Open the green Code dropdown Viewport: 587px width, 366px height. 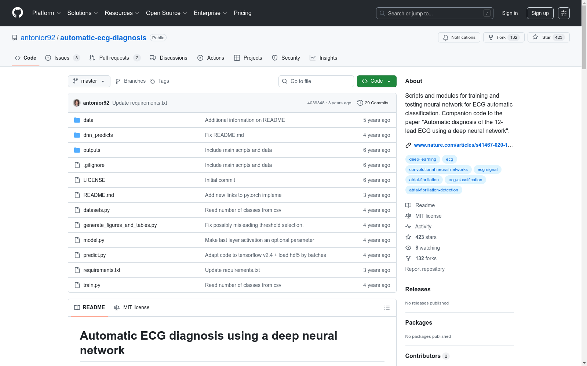pyautogui.click(x=377, y=81)
